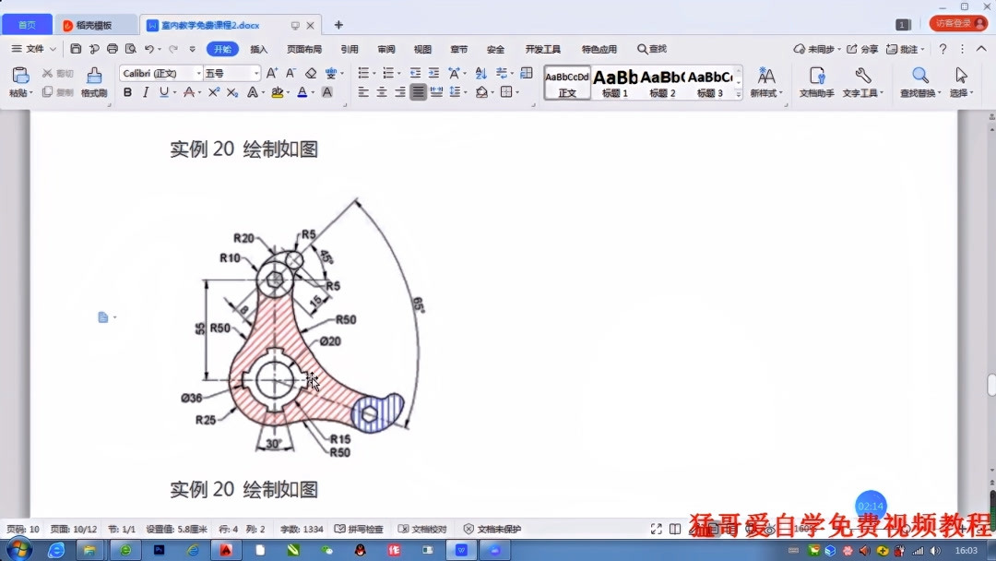Click the 100% zoom slider control

799,529
